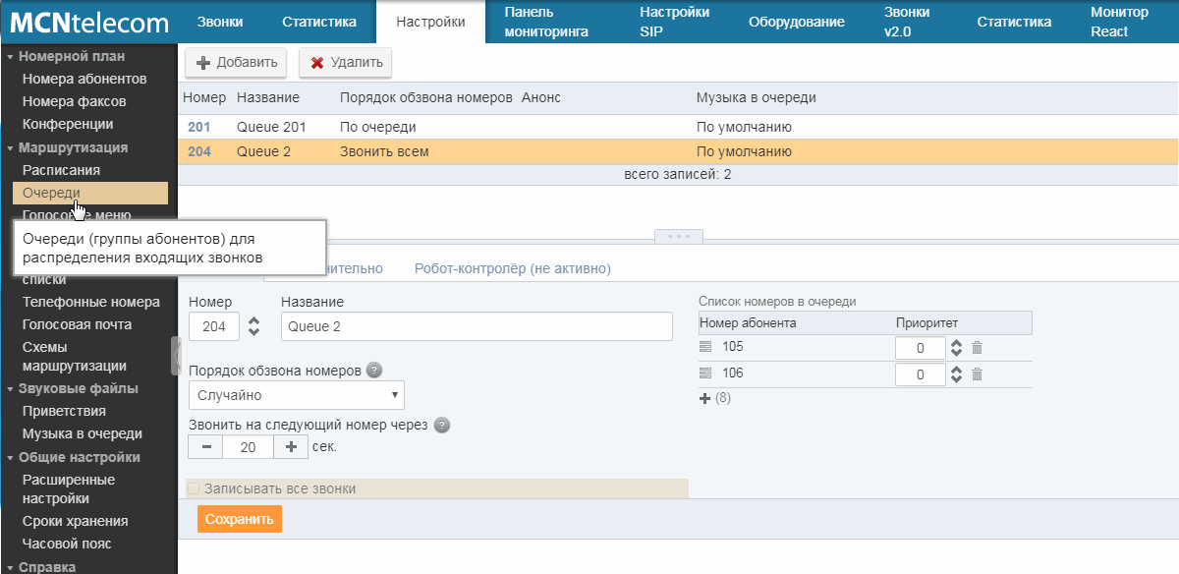
Task: Open help icon for call order
Action: coord(373,372)
